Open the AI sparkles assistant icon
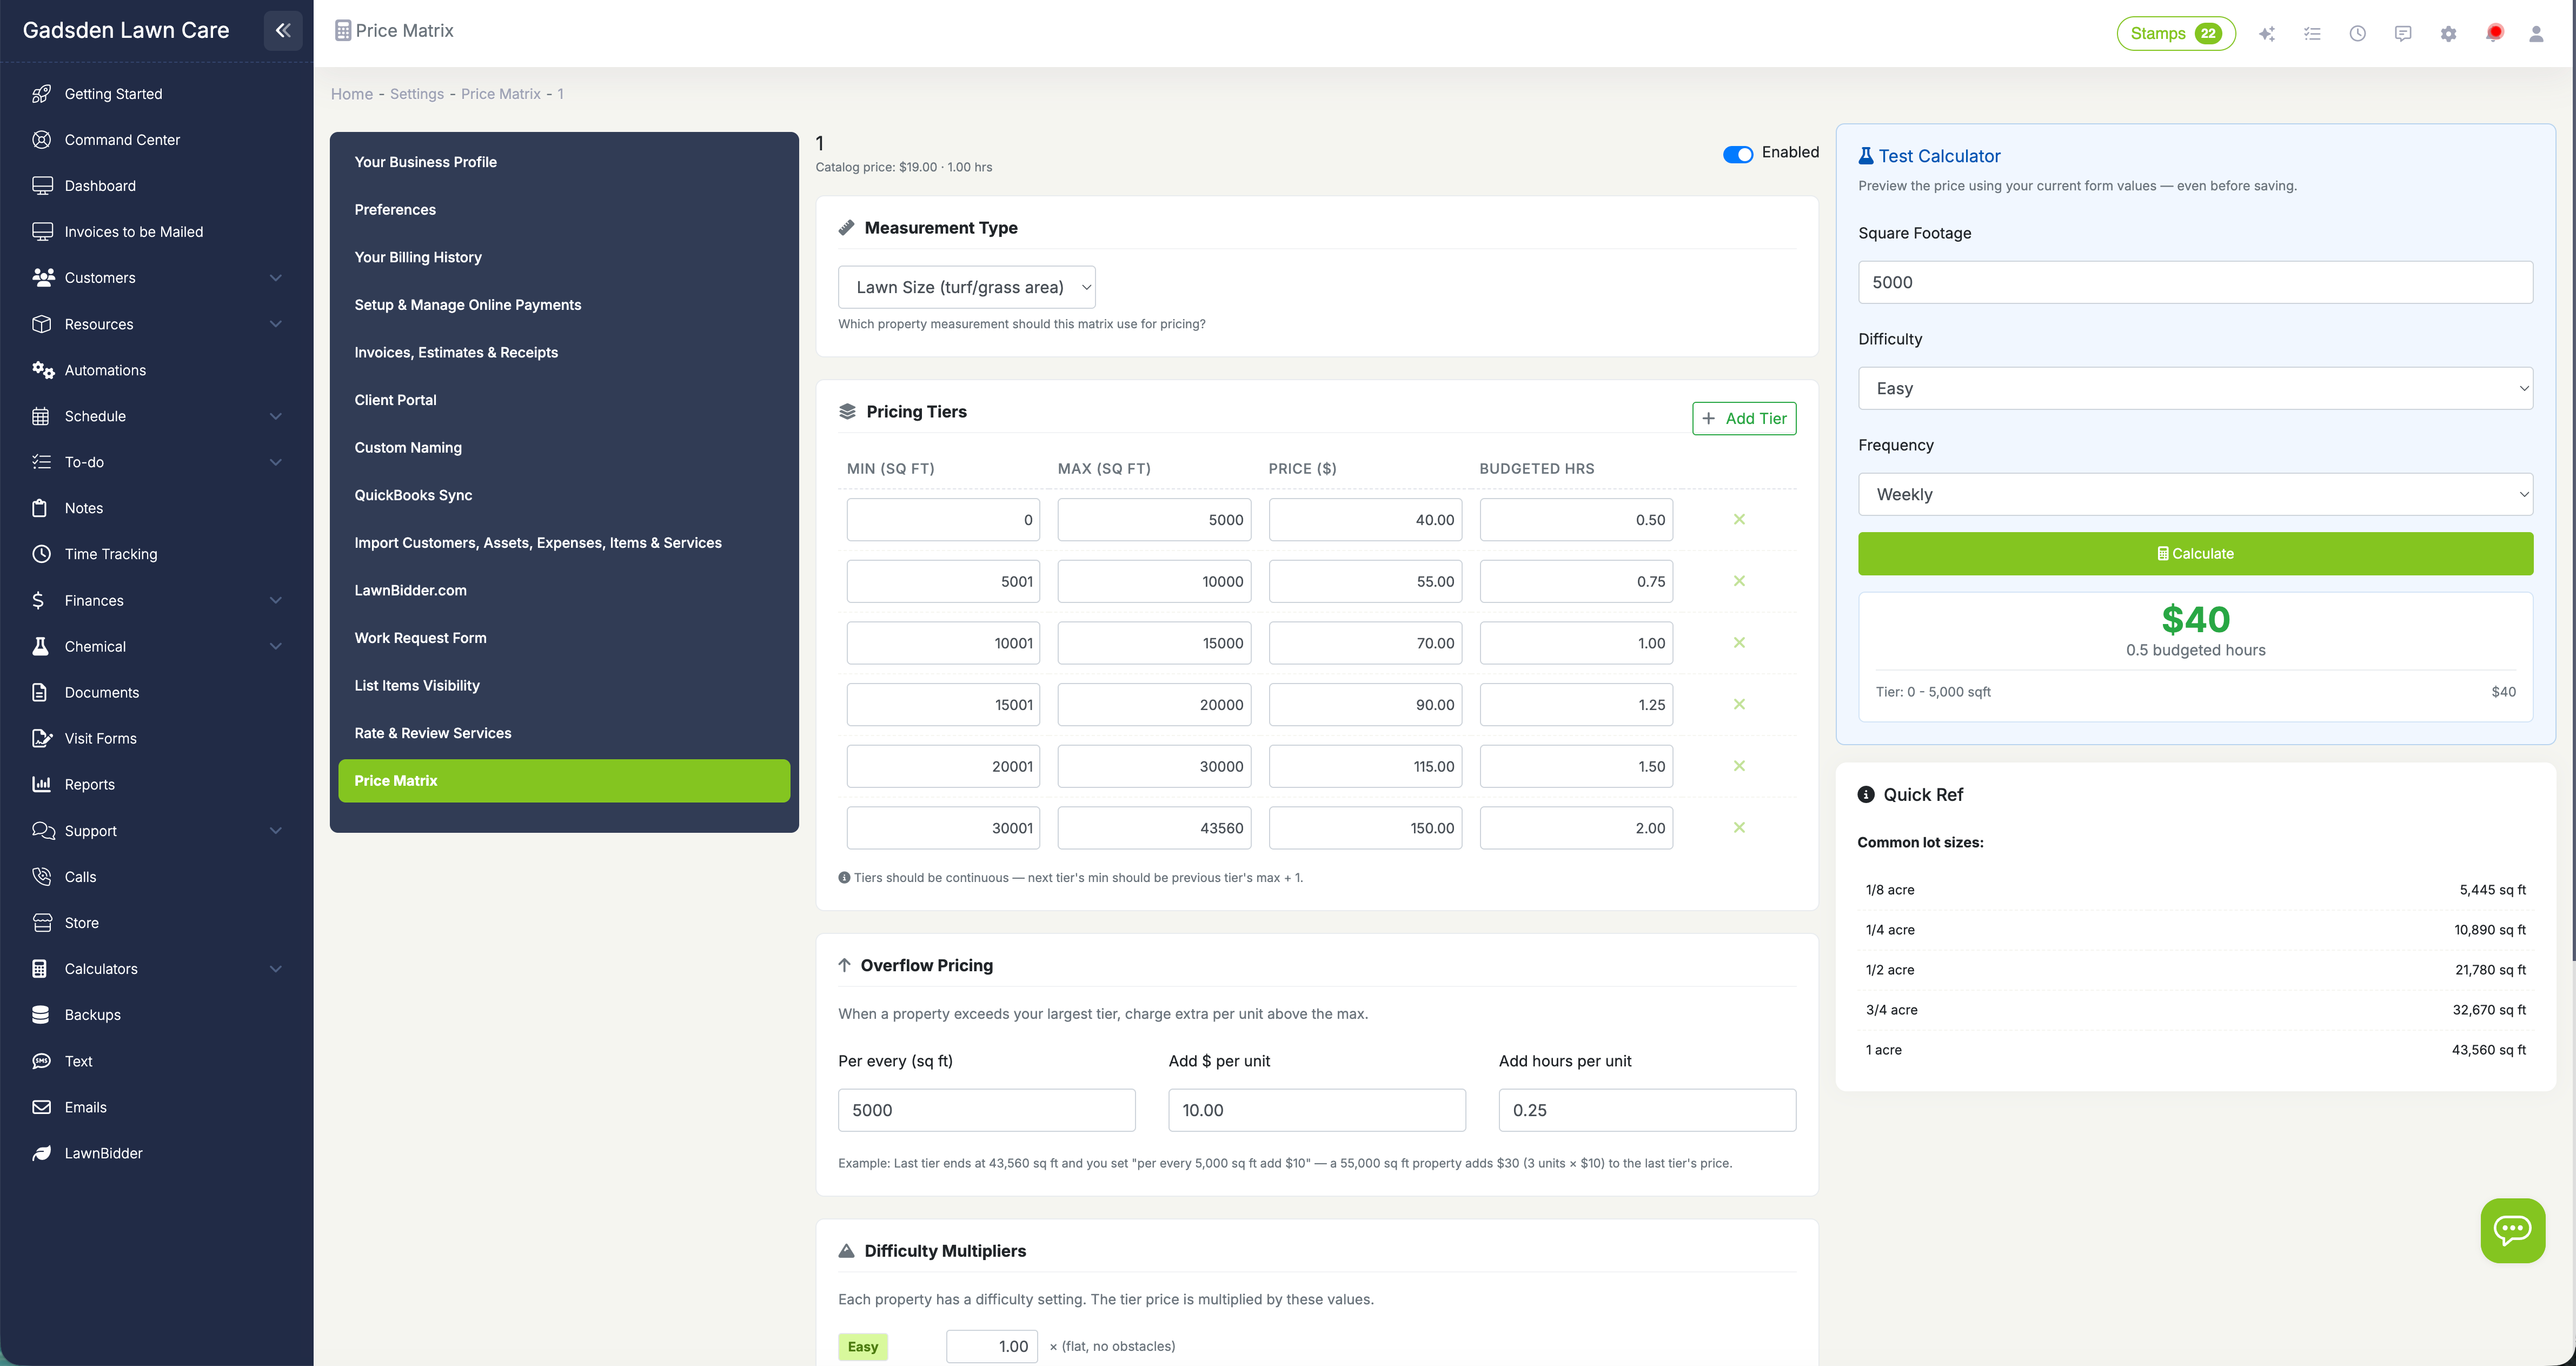Image resolution: width=2576 pixels, height=1366 pixels. [2267, 33]
